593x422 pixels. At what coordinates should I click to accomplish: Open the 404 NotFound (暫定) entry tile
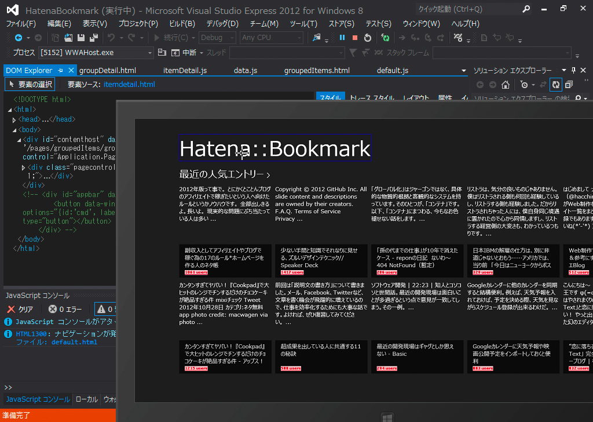tap(417, 261)
